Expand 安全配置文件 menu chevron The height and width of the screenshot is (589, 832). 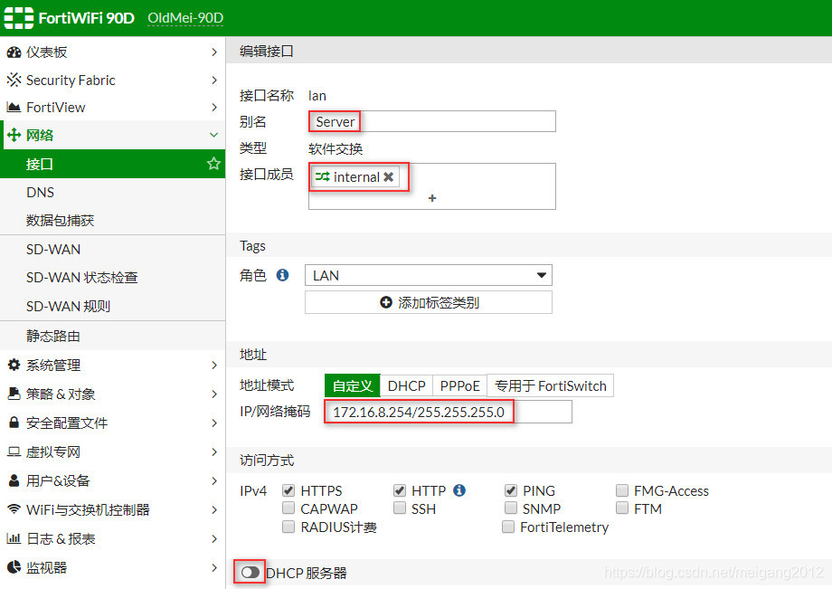coord(213,423)
